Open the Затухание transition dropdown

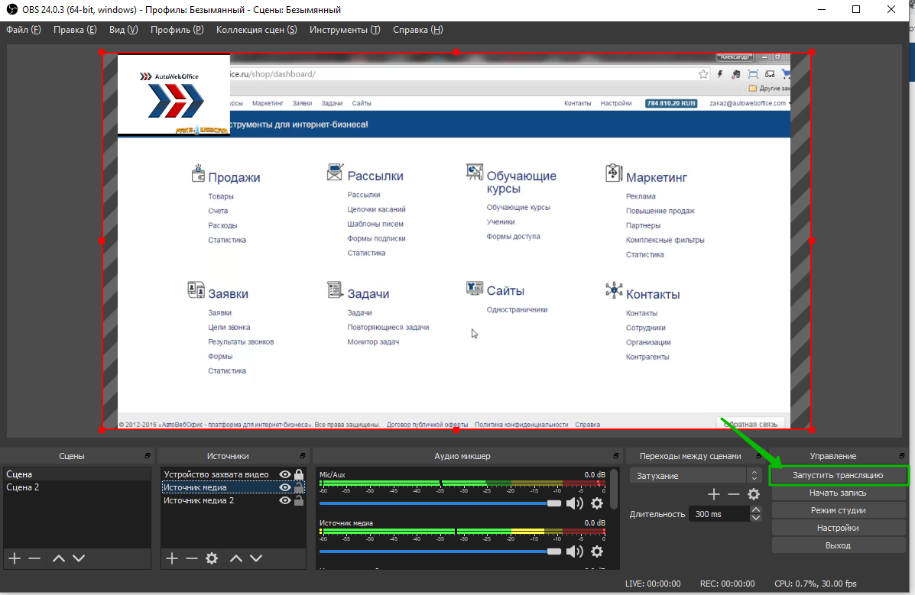(695, 476)
